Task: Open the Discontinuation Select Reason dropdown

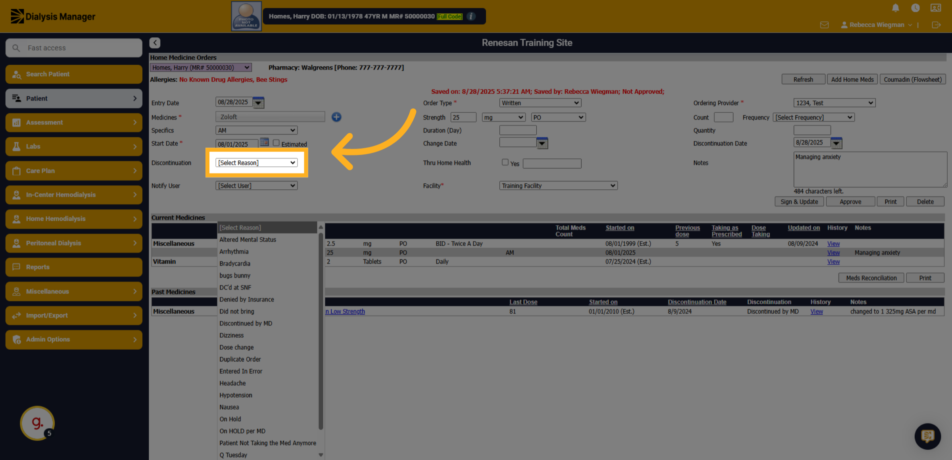Action: (257, 163)
